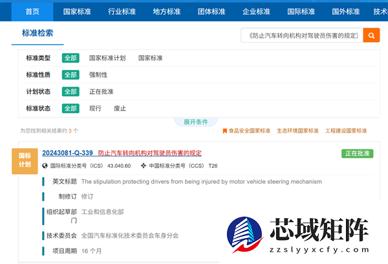Filter standard status by 现行

95,109
